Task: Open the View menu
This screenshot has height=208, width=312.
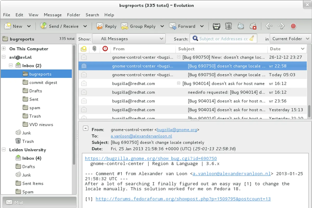Action: click(34, 15)
